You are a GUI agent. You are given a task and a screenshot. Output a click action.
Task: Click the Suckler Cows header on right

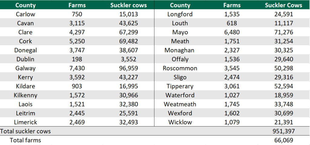coord(283,5)
